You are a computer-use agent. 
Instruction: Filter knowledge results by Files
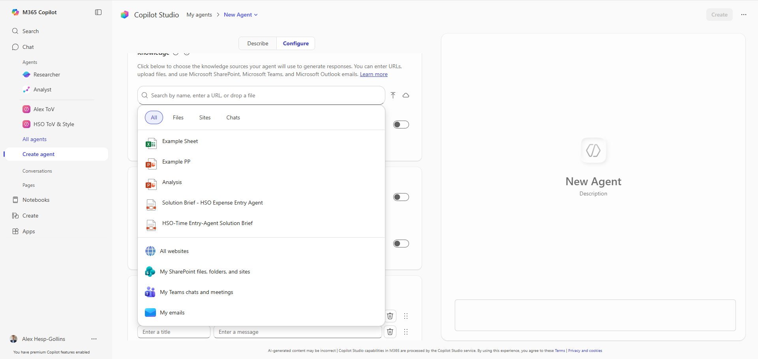(x=178, y=117)
